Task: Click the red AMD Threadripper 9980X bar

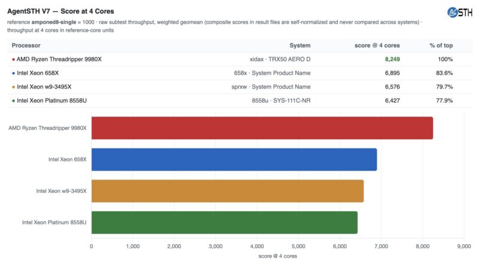Action: click(262, 128)
